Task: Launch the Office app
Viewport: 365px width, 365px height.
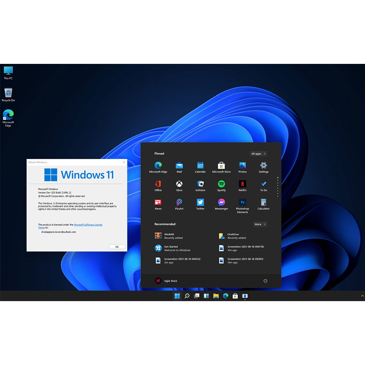Action: pyautogui.click(x=158, y=186)
